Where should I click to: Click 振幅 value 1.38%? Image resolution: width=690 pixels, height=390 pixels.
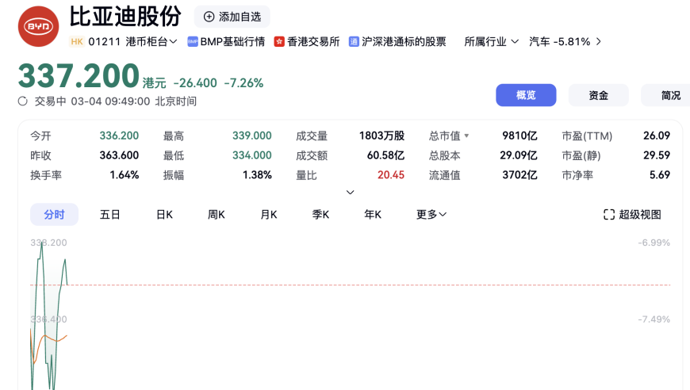[x=257, y=175]
